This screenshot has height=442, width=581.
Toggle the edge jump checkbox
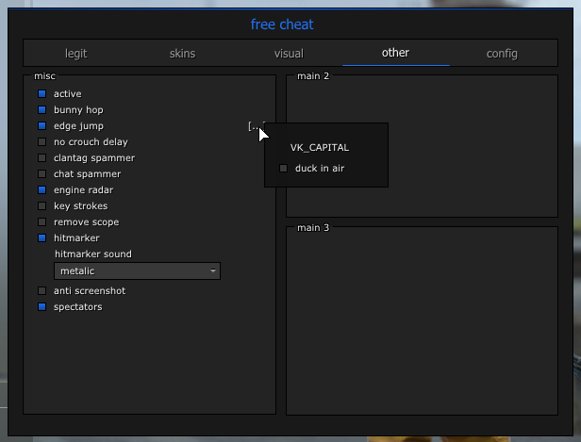(41, 126)
